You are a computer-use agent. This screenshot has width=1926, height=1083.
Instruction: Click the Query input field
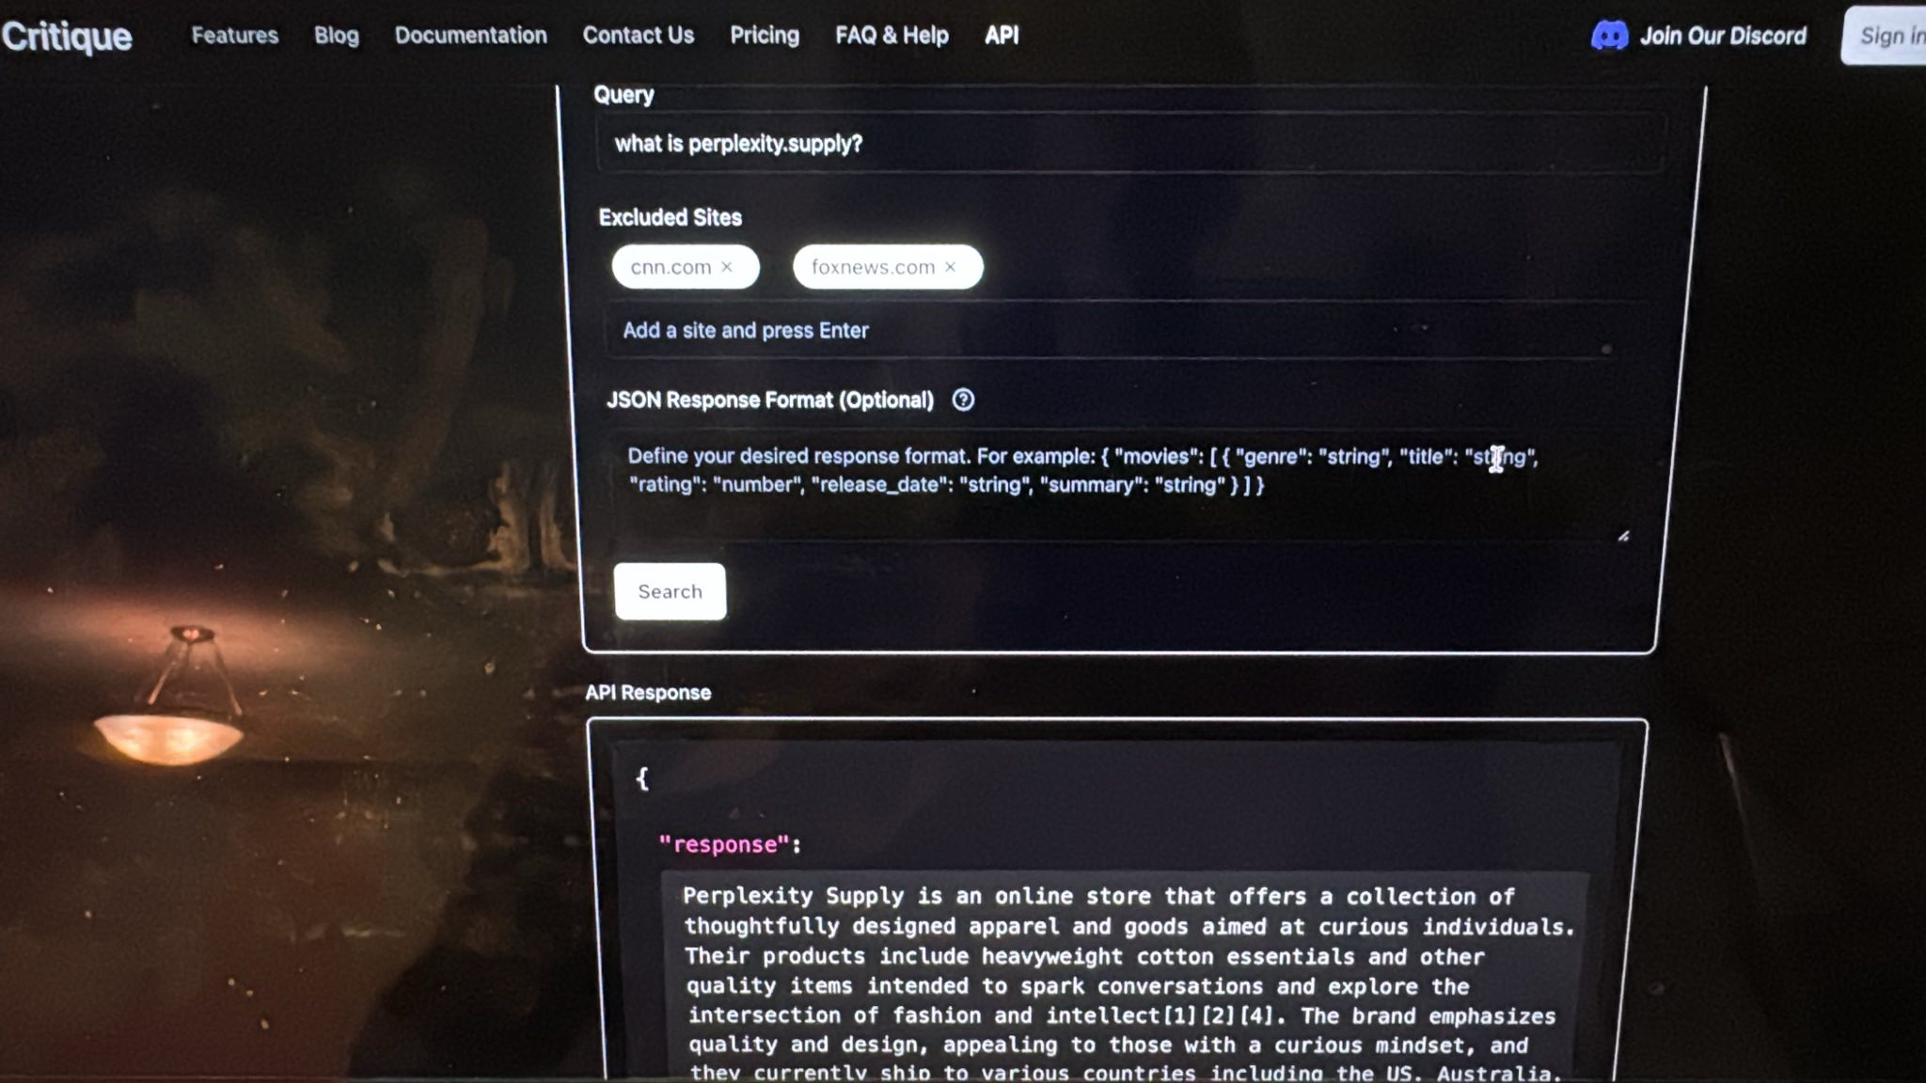click(x=1132, y=143)
